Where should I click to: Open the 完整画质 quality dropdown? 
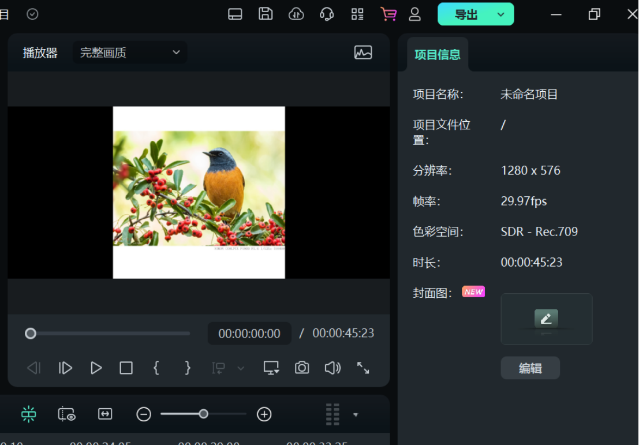tap(129, 52)
